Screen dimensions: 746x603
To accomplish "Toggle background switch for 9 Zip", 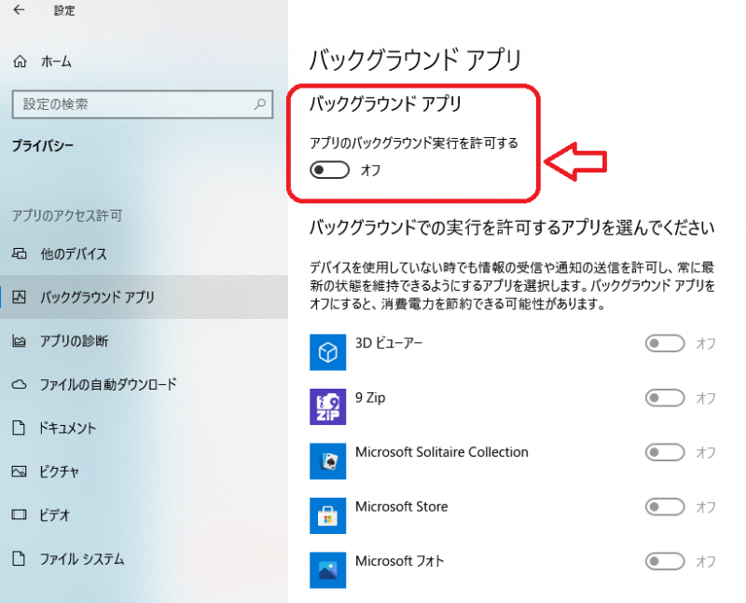I will coord(665,398).
